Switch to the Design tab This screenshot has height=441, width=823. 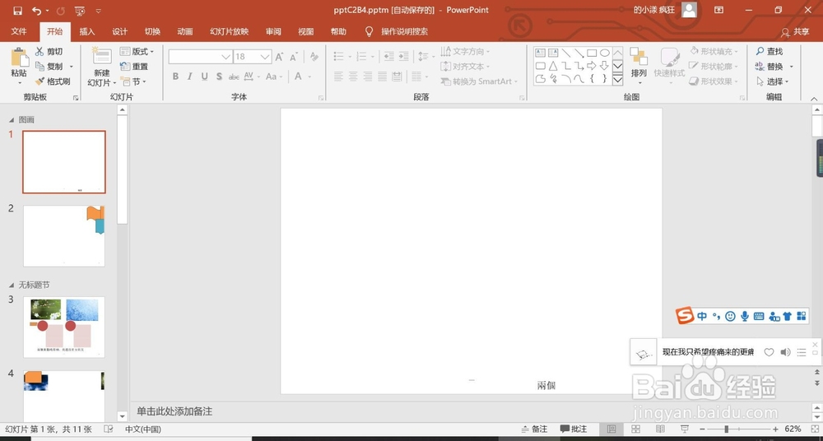(x=119, y=31)
